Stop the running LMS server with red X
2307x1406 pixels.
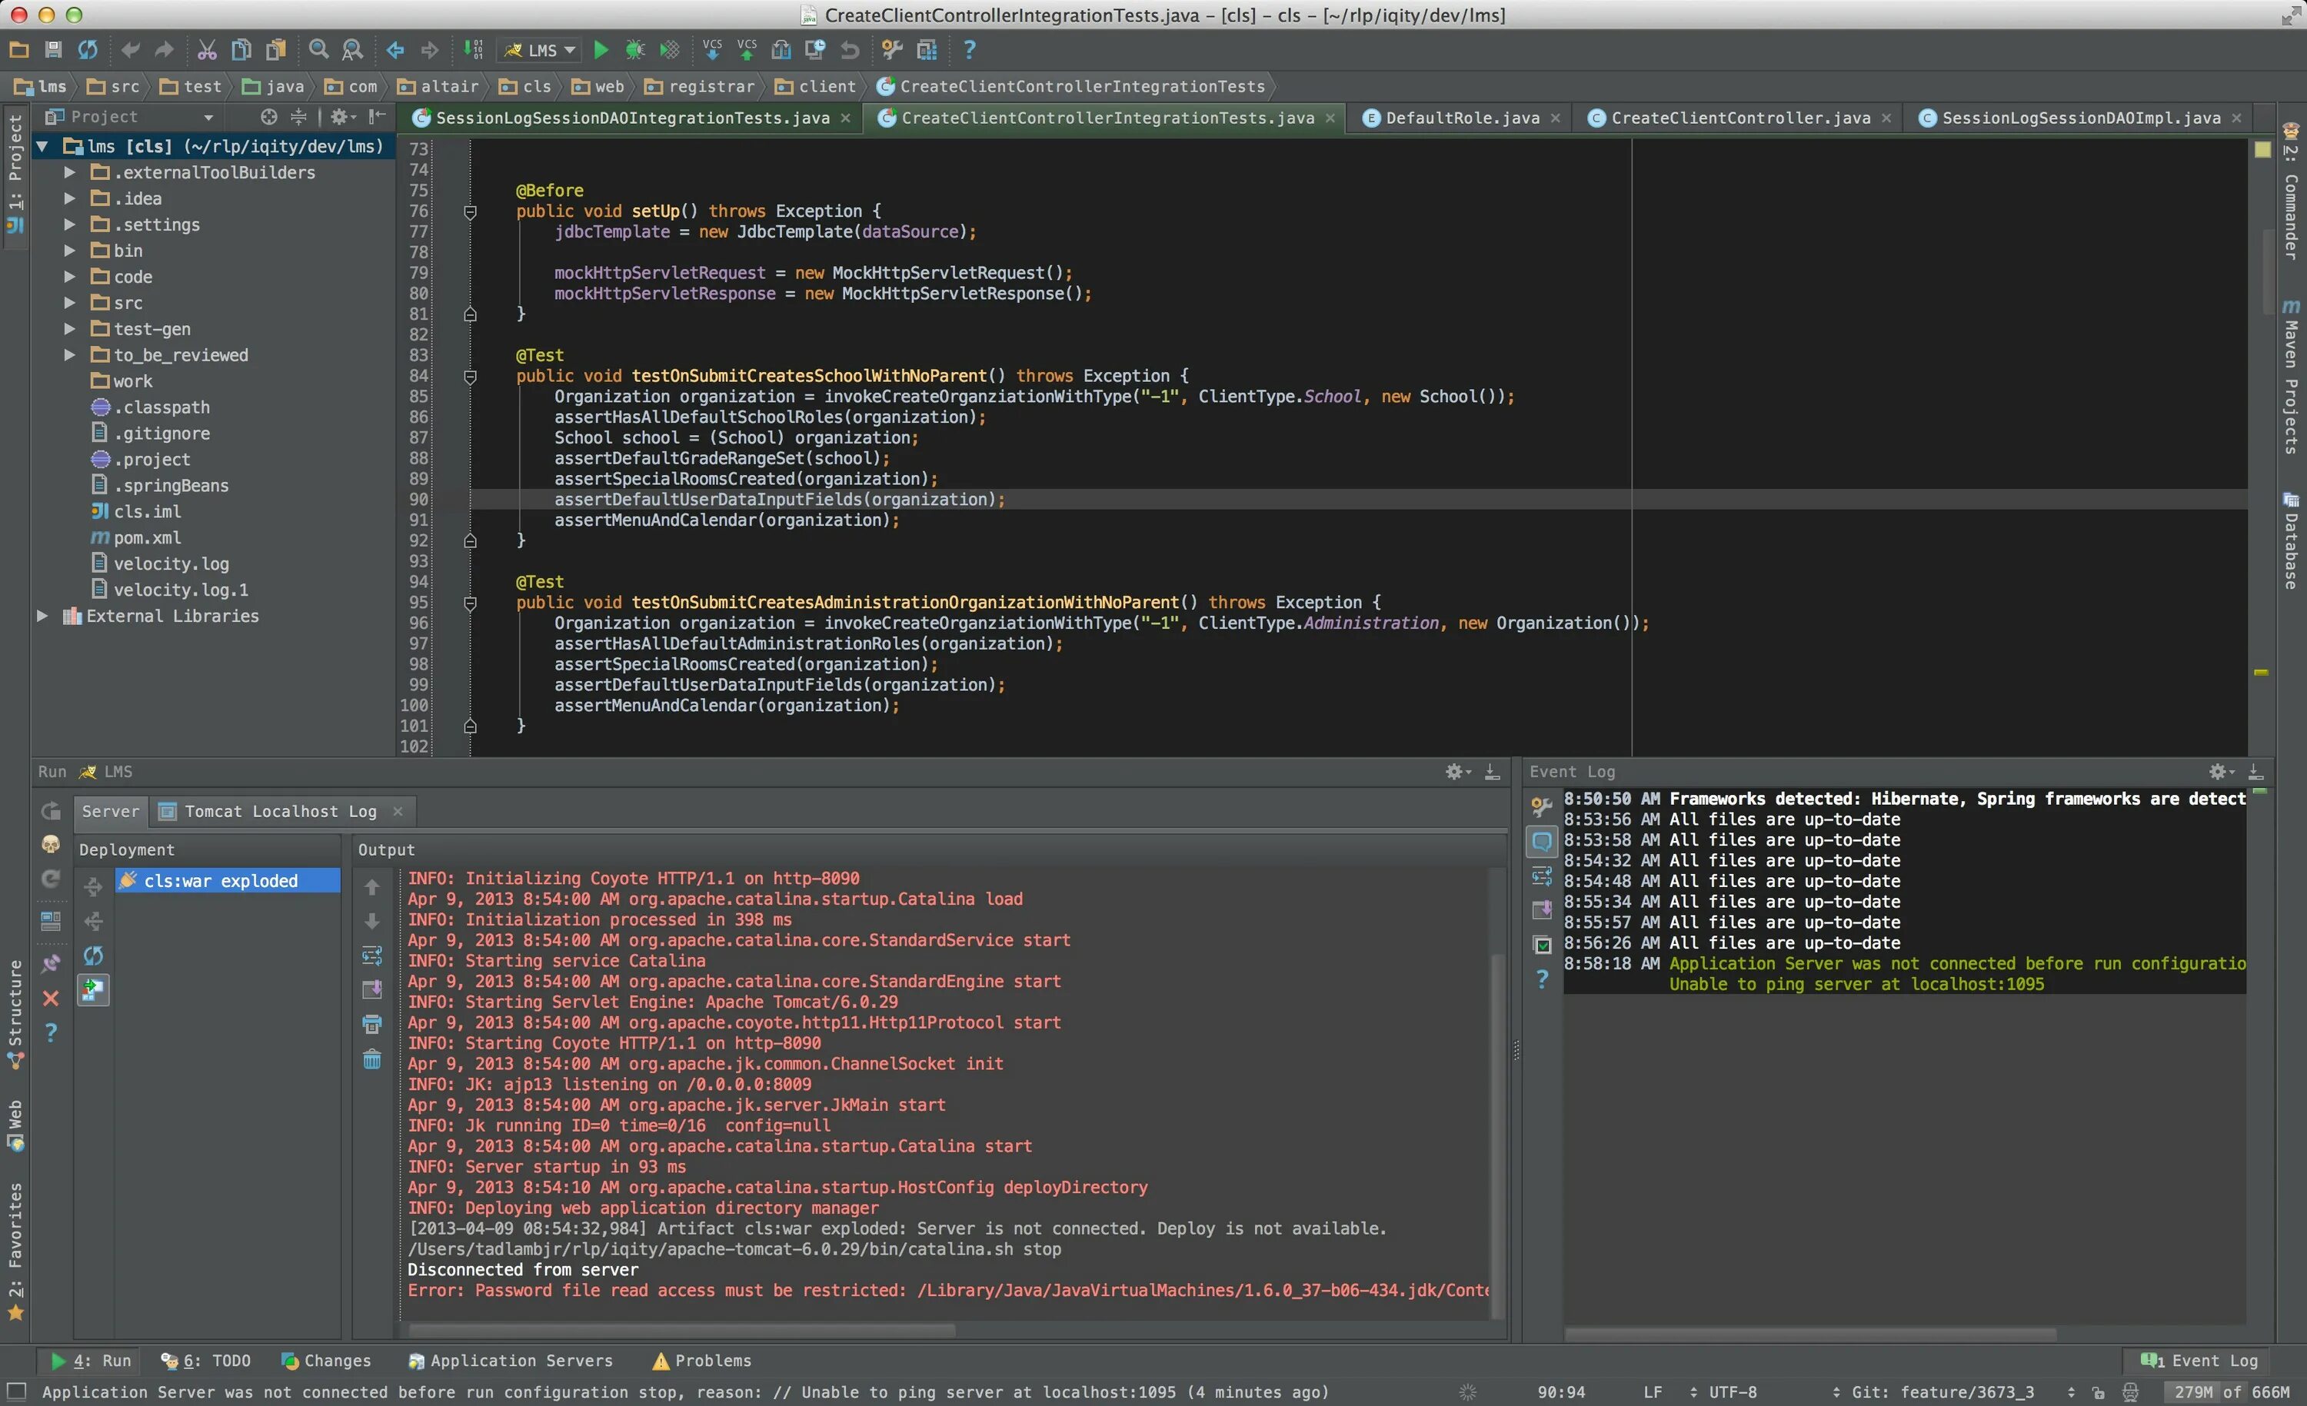pos(51,998)
